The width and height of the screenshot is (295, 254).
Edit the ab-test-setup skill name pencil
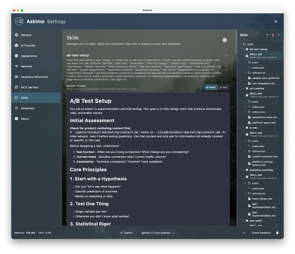(227, 55)
